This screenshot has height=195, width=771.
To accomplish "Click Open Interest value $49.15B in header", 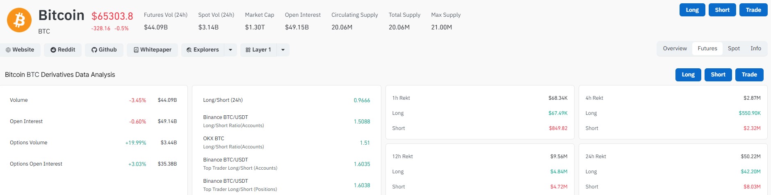I will 297,27.
